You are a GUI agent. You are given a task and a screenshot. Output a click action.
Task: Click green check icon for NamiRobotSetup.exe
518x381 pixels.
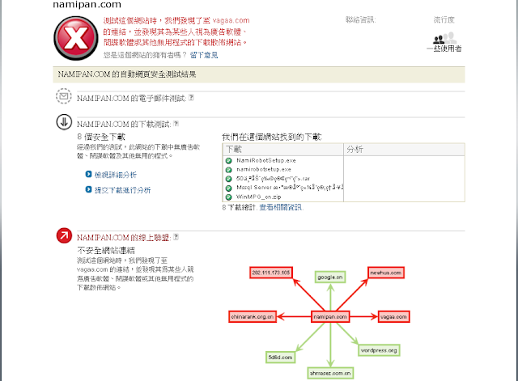228,161
